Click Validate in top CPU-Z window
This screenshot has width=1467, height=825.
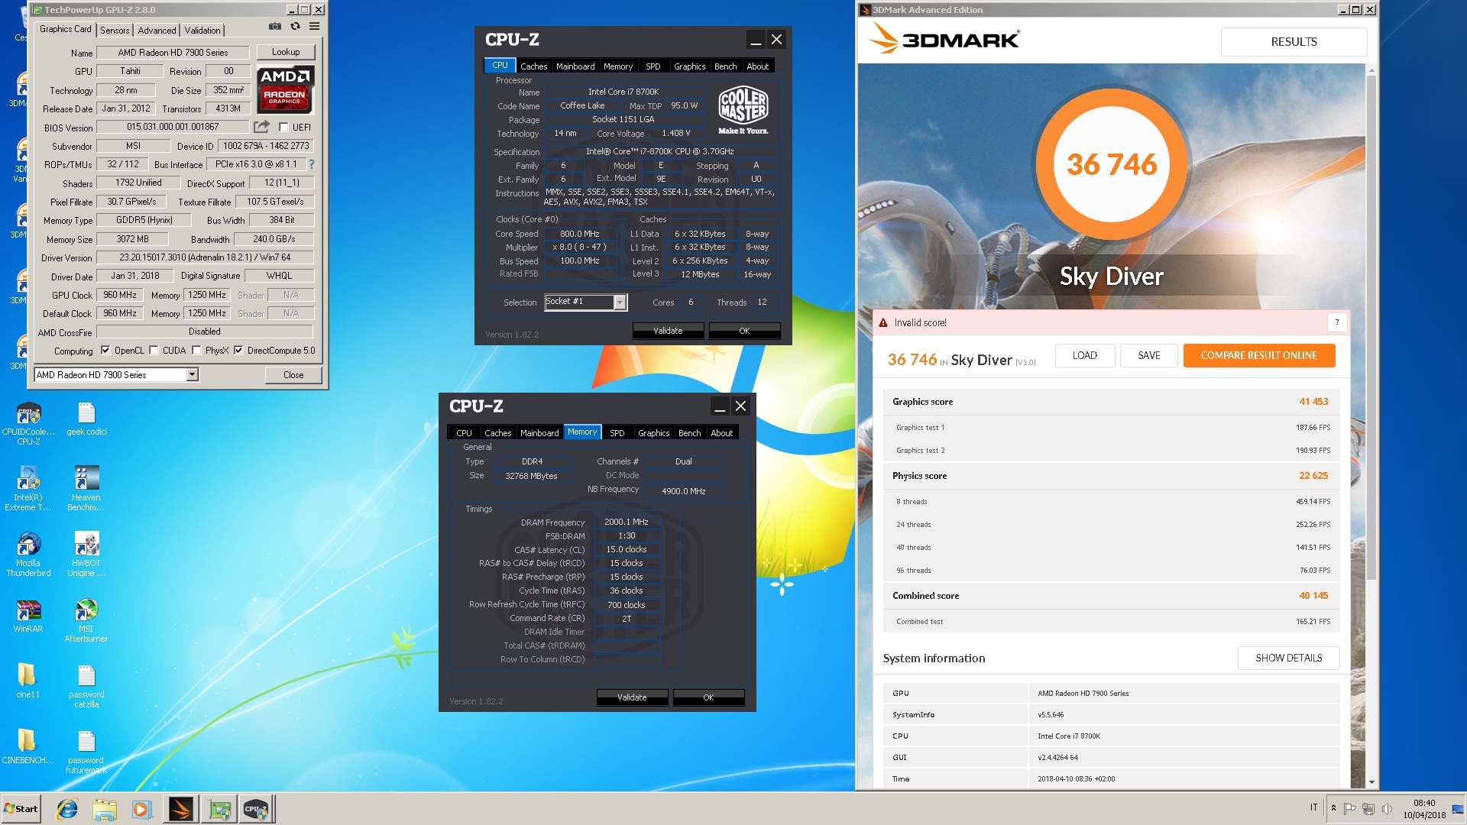pyautogui.click(x=668, y=331)
